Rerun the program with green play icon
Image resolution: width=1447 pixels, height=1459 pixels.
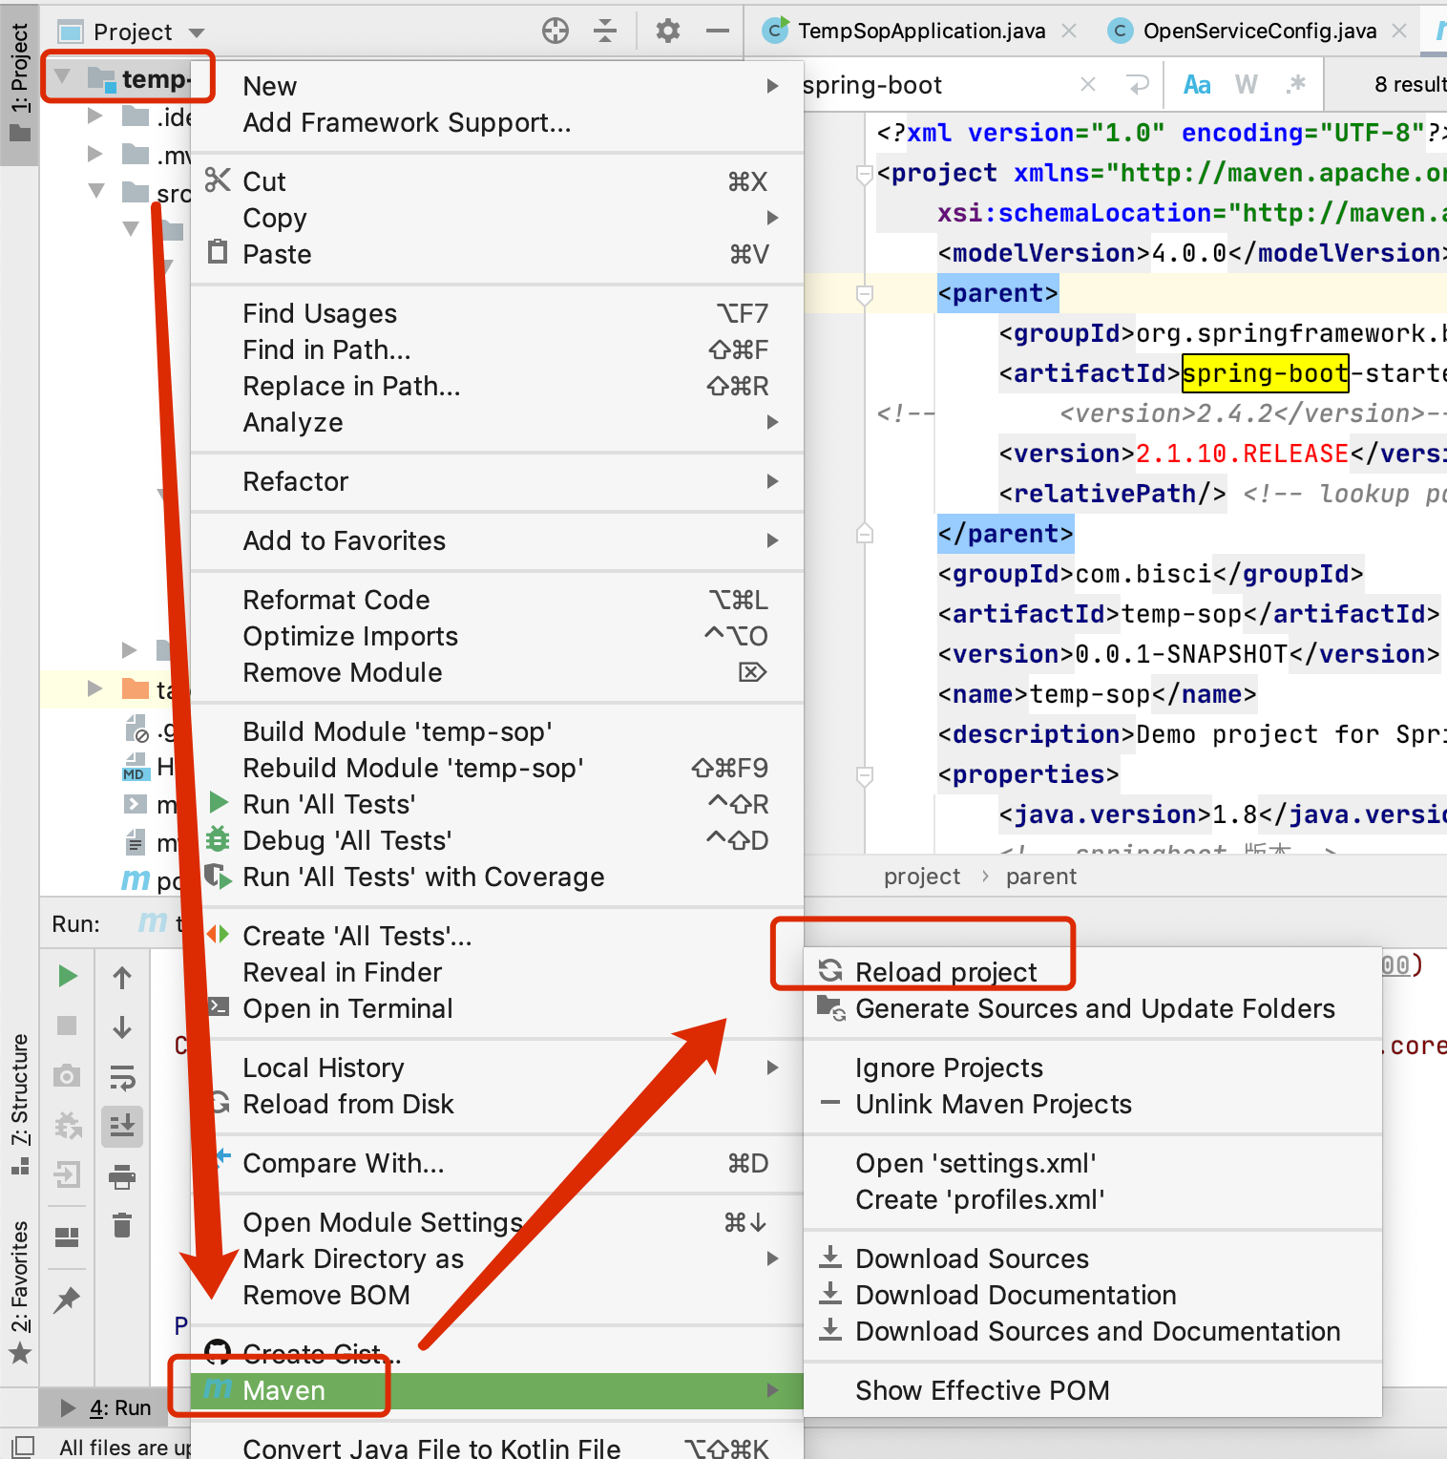[67, 975]
